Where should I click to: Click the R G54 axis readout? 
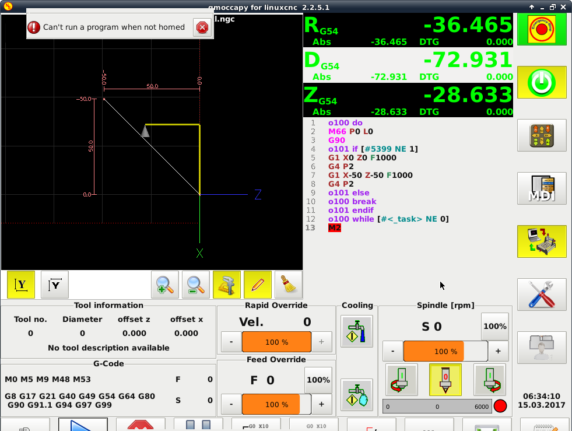(408, 30)
